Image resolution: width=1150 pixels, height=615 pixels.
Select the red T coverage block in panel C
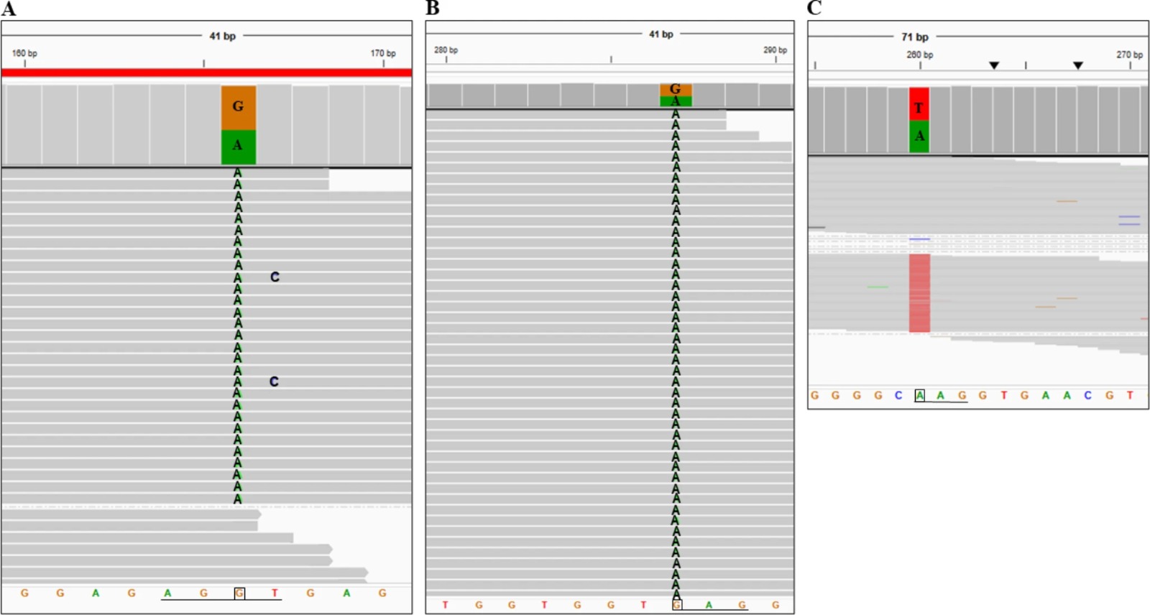919,104
